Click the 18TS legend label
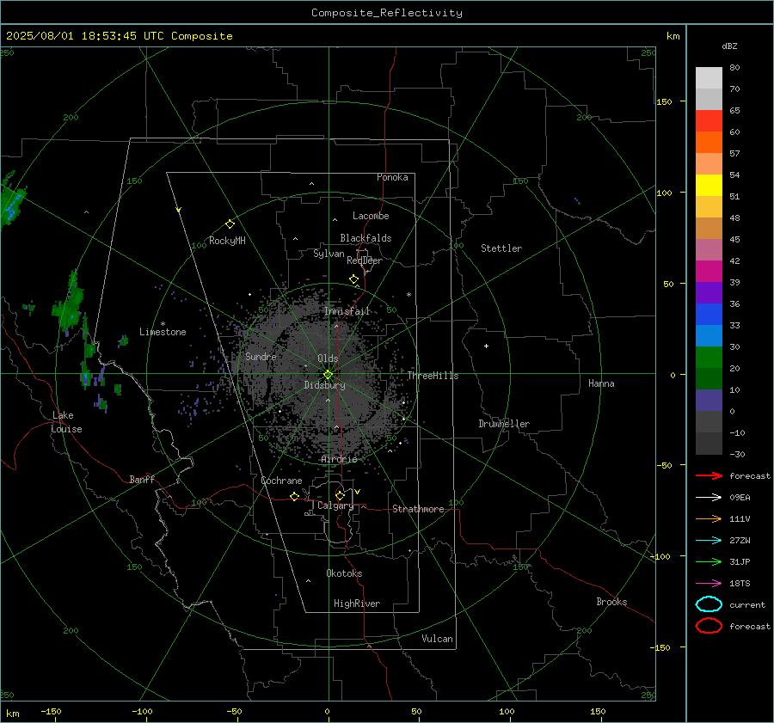The height and width of the screenshot is (723, 774). pyautogui.click(x=740, y=584)
